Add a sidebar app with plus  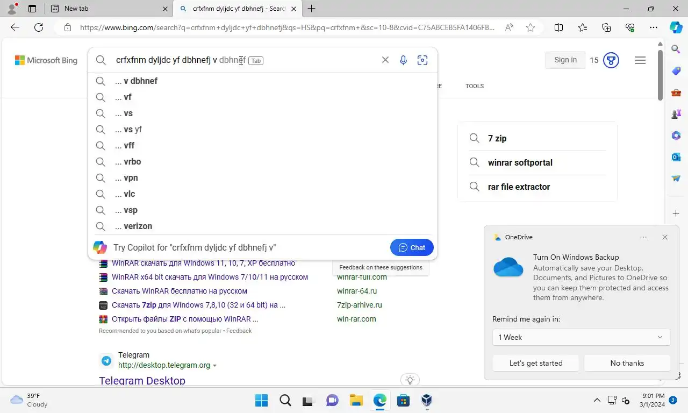click(676, 213)
